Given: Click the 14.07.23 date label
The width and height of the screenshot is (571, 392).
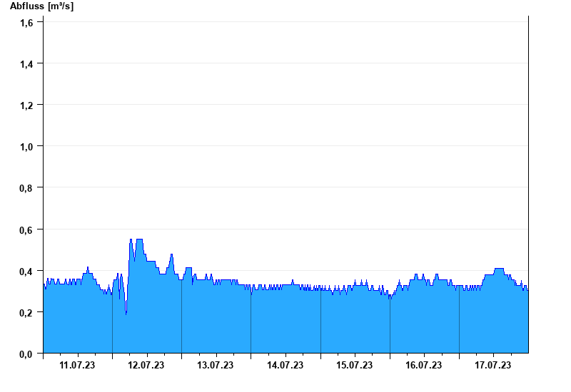Looking at the screenshot, I should click(285, 365).
